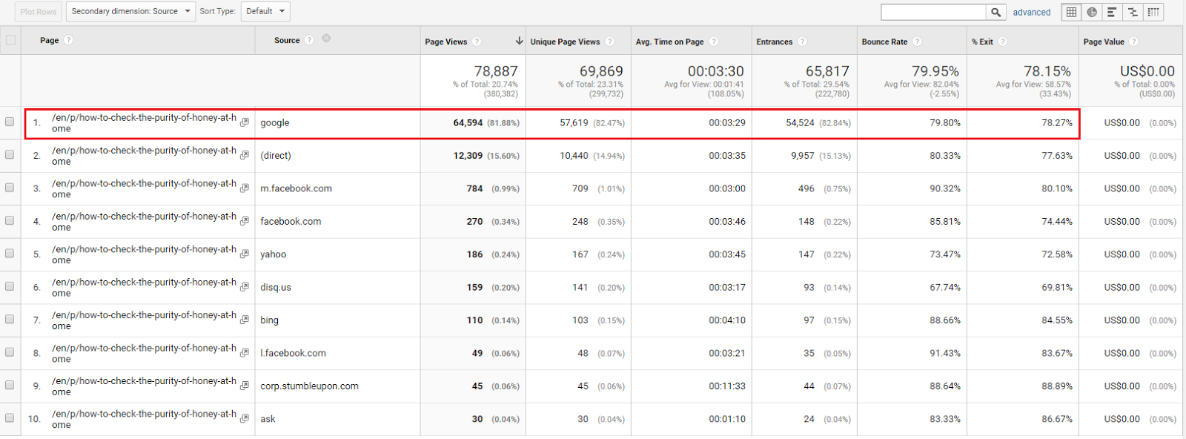Switch to the pie chart percentage view
1186x439 pixels.
[x=1092, y=12]
